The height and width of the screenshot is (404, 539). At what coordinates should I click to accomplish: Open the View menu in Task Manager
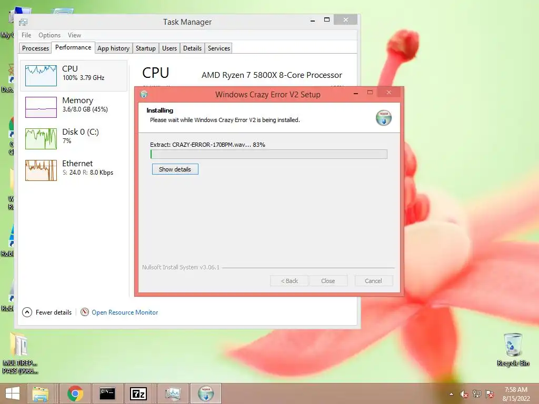pyautogui.click(x=74, y=35)
